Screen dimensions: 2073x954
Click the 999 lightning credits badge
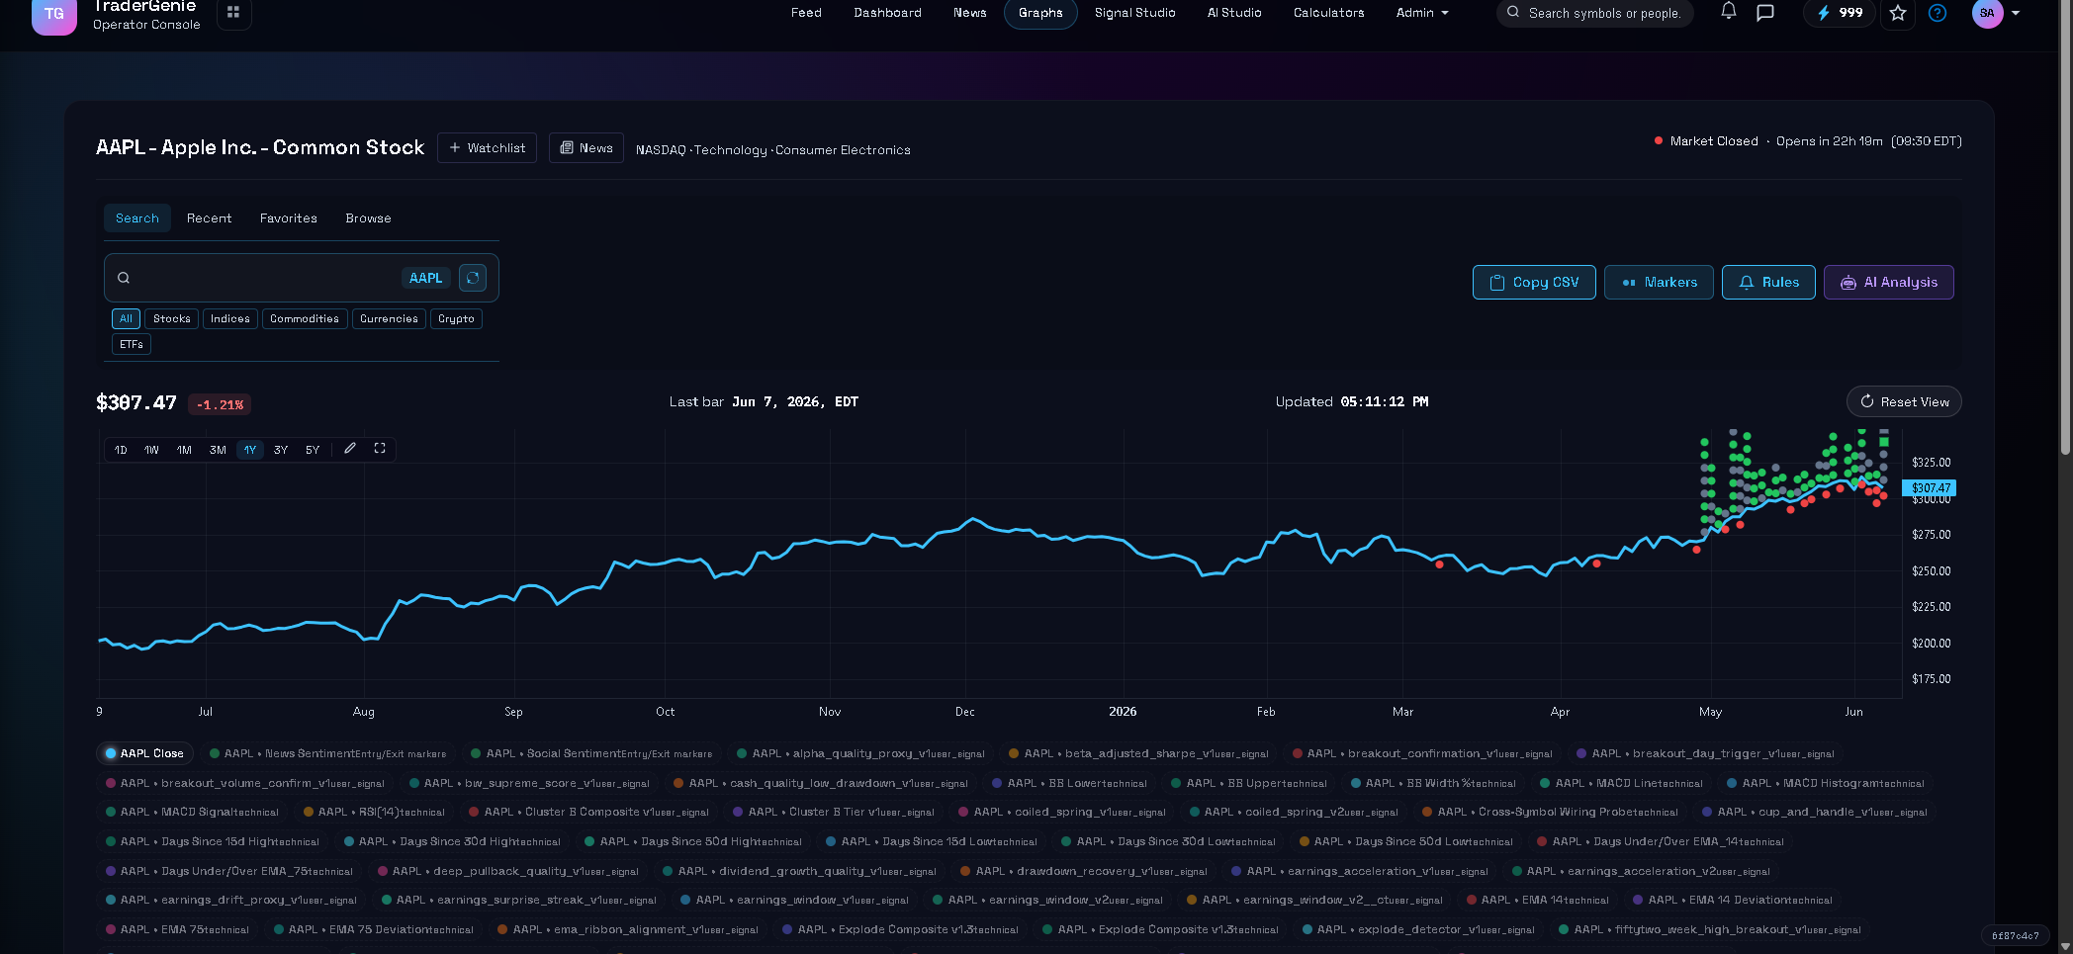(x=1839, y=13)
